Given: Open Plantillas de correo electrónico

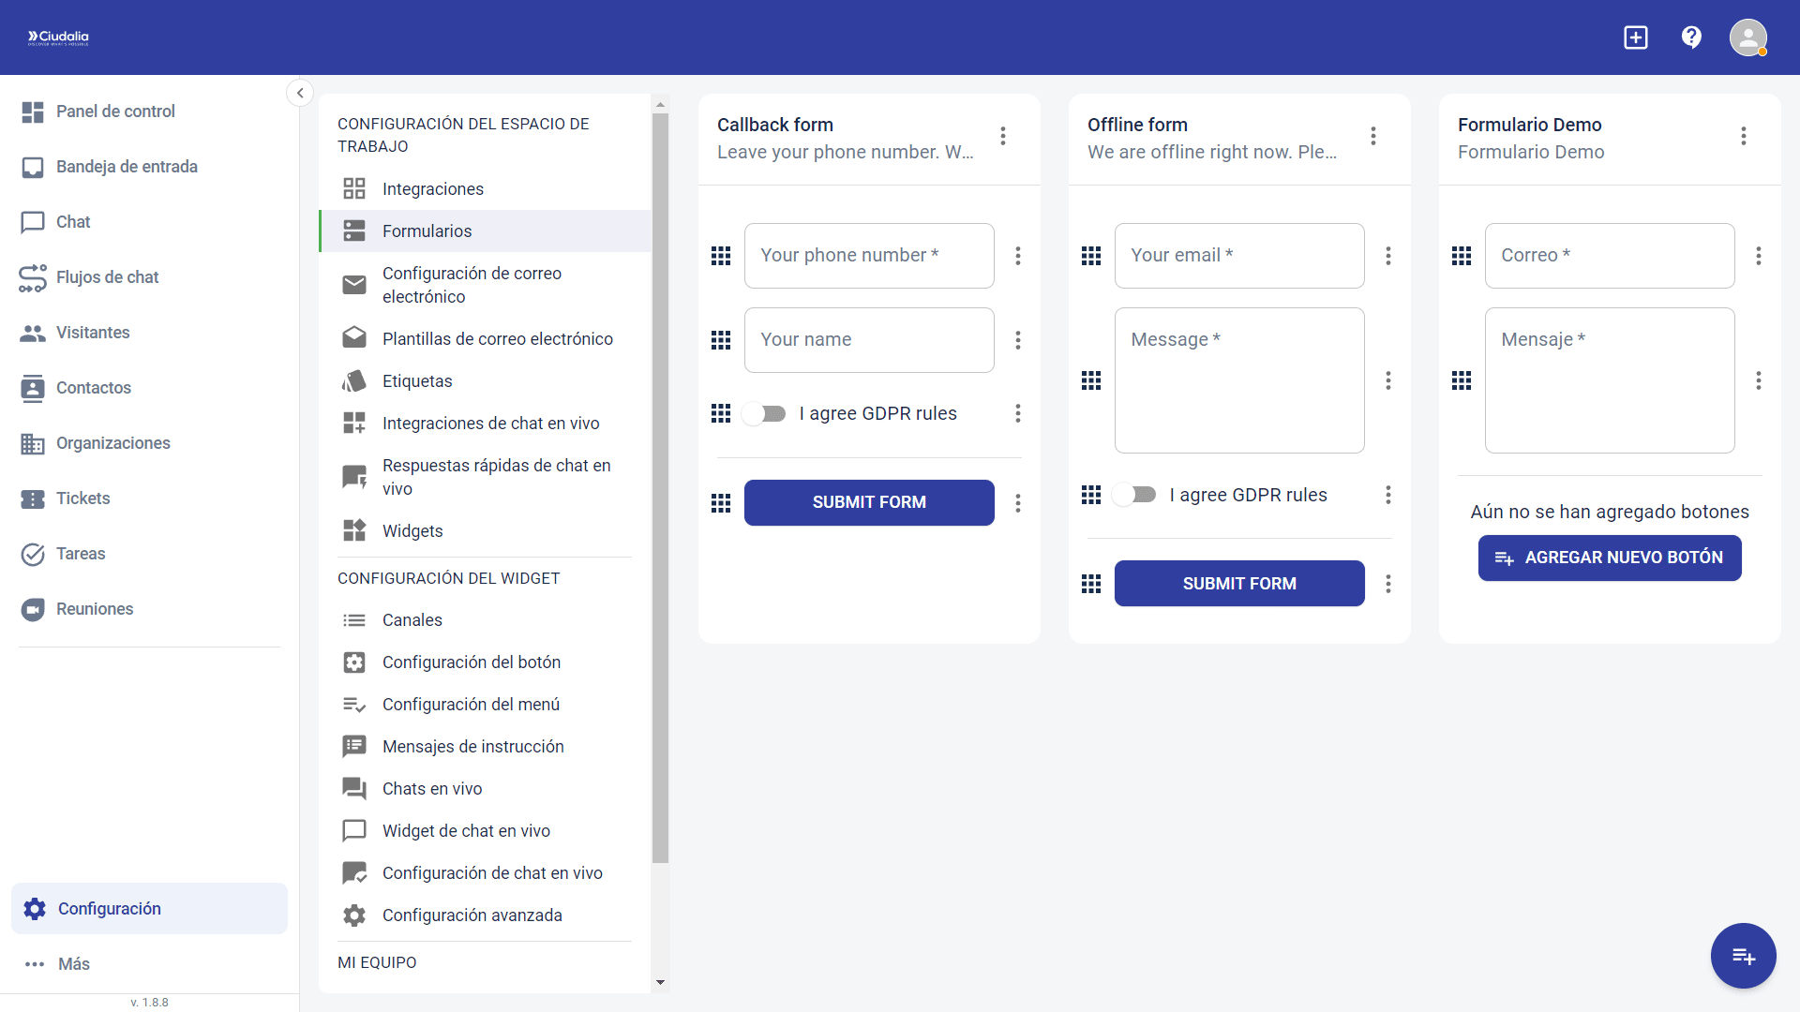Looking at the screenshot, I should coord(498,338).
